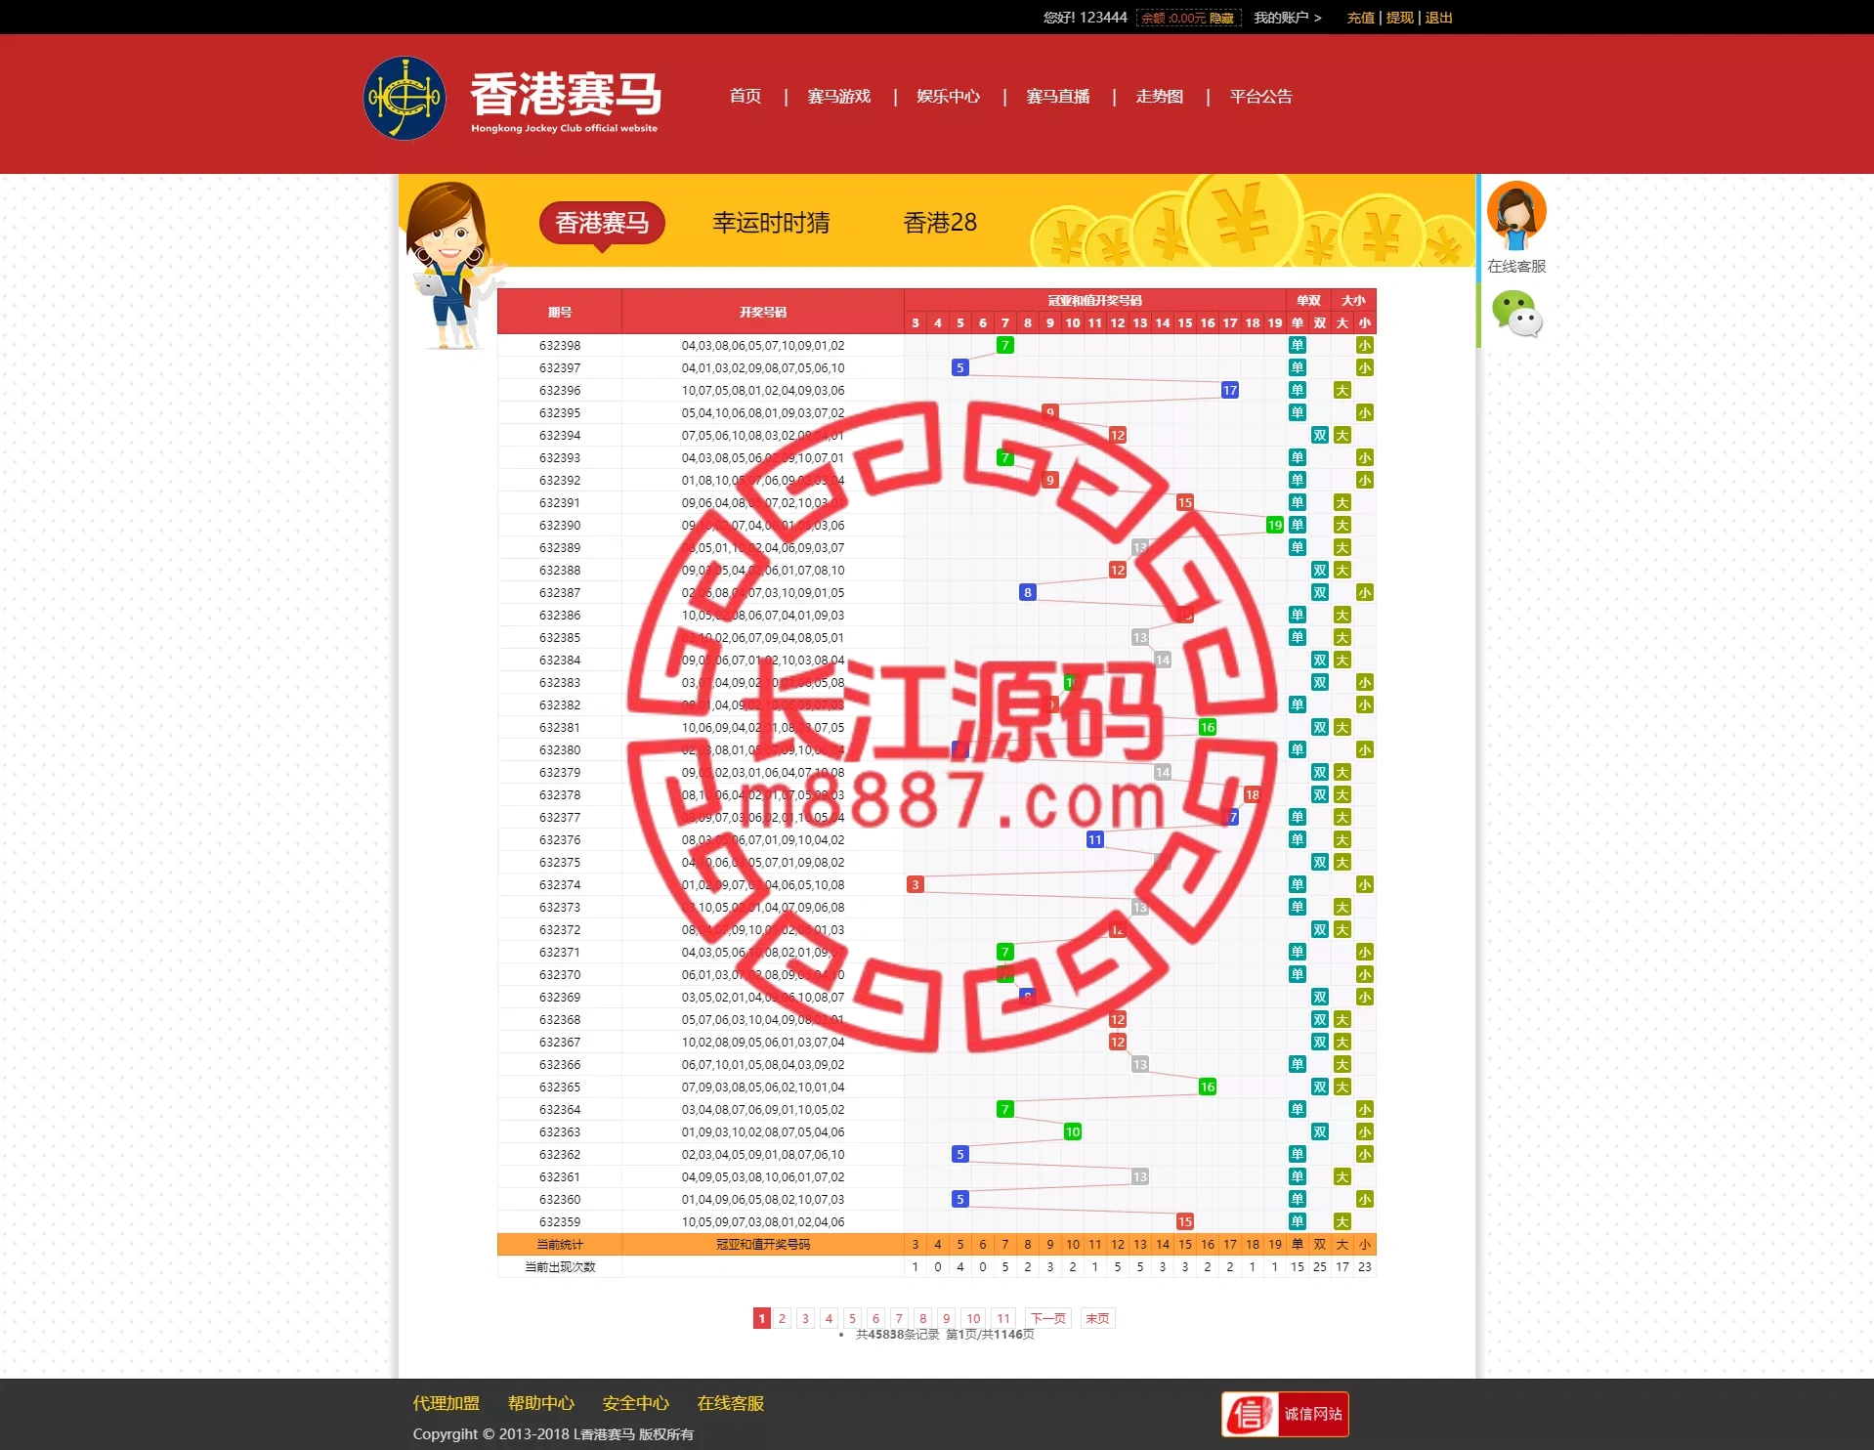This screenshot has width=1874, height=1450.
Task: Click 开奖号码 column header
Action: [x=762, y=312]
